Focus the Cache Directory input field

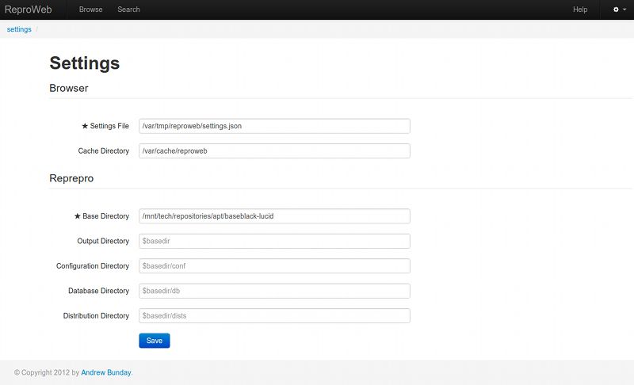(x=274, y=151)
